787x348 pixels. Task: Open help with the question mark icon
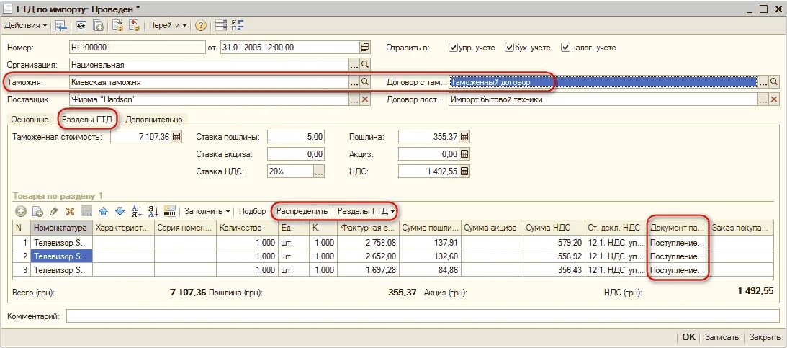201,25
